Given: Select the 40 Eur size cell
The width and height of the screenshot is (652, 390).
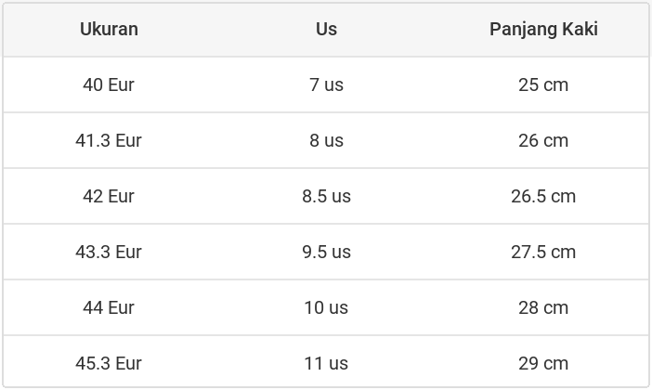Looking at the screenshot, I should [x=109, y=84].
